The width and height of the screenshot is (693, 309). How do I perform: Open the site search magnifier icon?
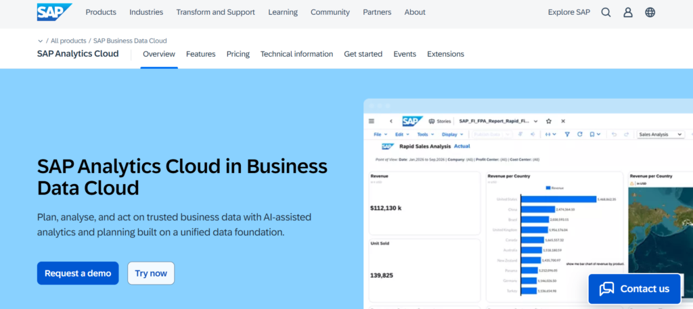click(606, 12)
